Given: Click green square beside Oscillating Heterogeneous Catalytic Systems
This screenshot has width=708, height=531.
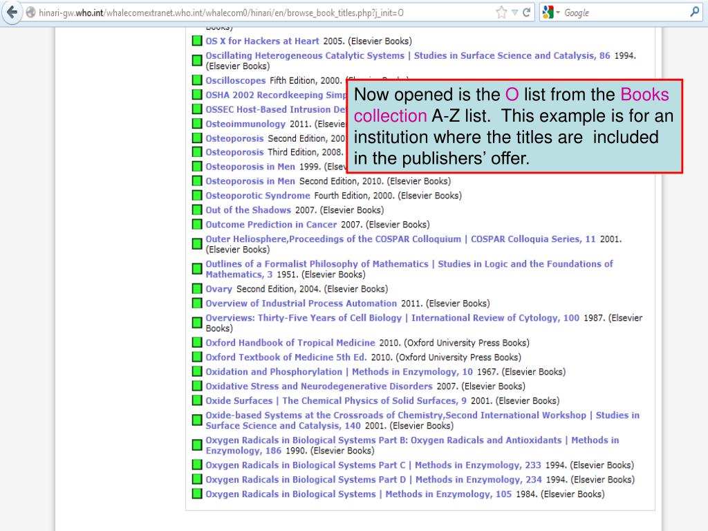Looking at the screenshot, I should pyautogui.click(x=197, y=61).
